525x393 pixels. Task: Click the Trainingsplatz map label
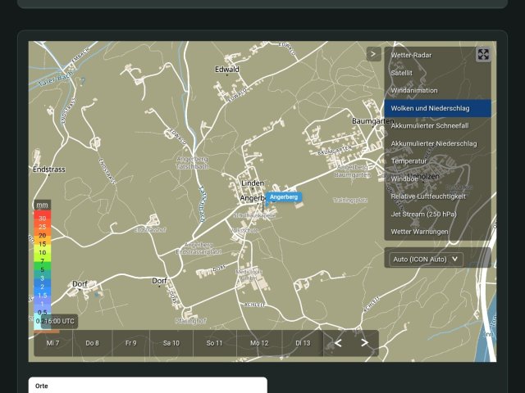[350, 200]
